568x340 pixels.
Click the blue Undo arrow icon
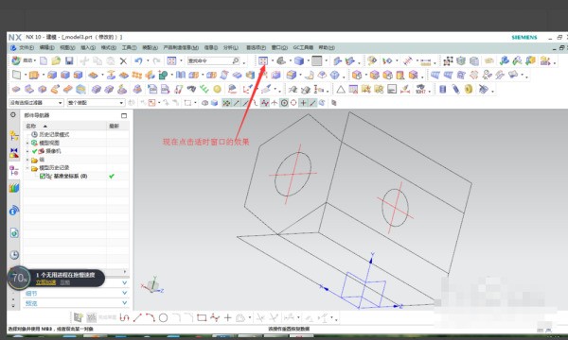pos(138,60)
